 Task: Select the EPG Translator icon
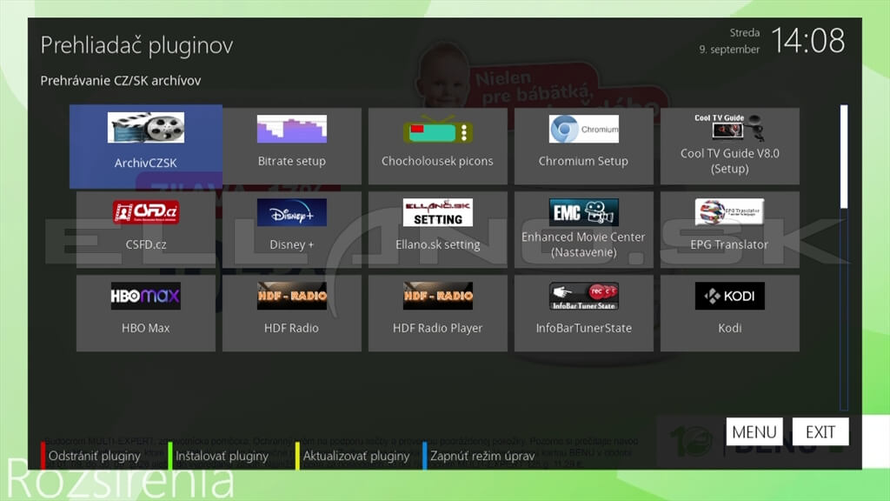(x=729, y=212)
